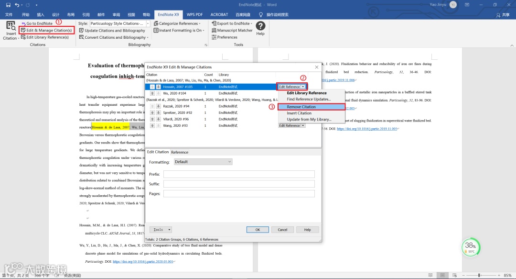Move Vilardi, 2020 #96 citation up
The height and width of the screenshot is (279, 516).
tap(152, 119)
